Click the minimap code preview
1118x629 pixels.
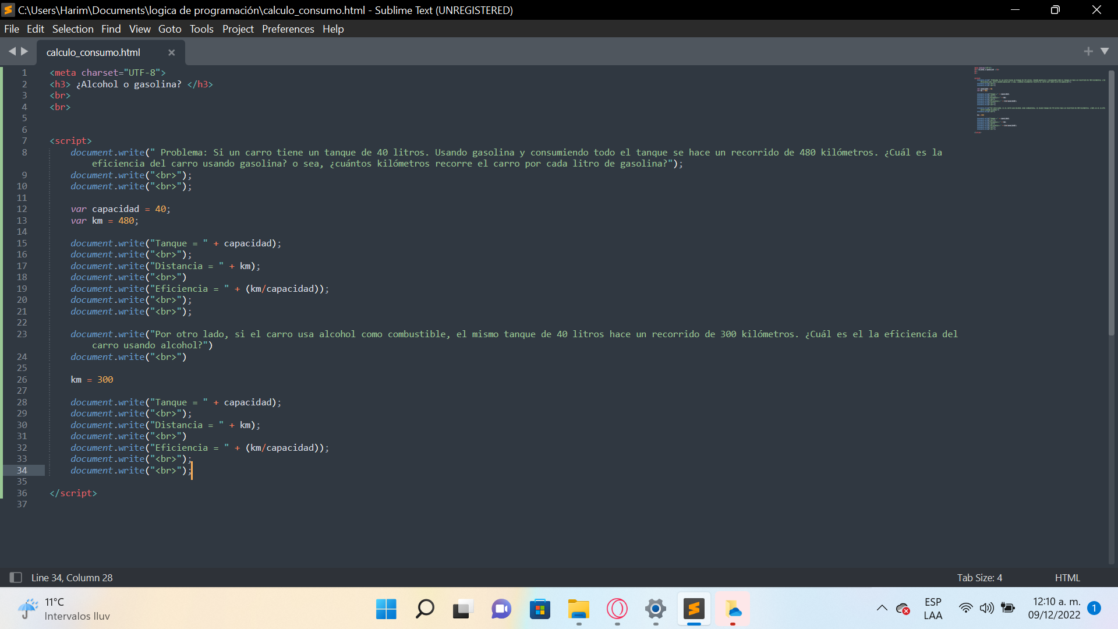1039,100
